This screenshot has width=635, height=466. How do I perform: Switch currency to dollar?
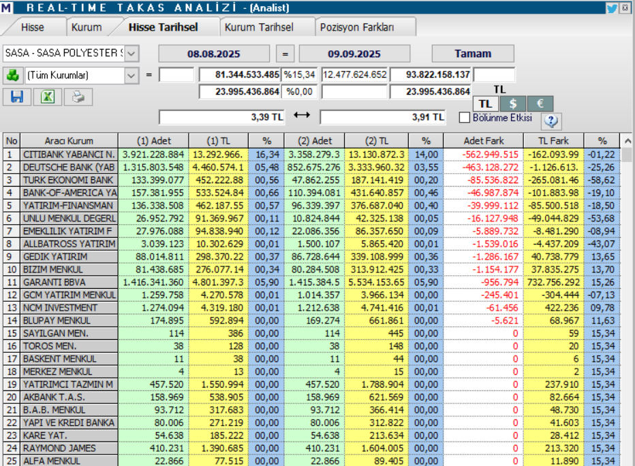(x=512, y=104)
